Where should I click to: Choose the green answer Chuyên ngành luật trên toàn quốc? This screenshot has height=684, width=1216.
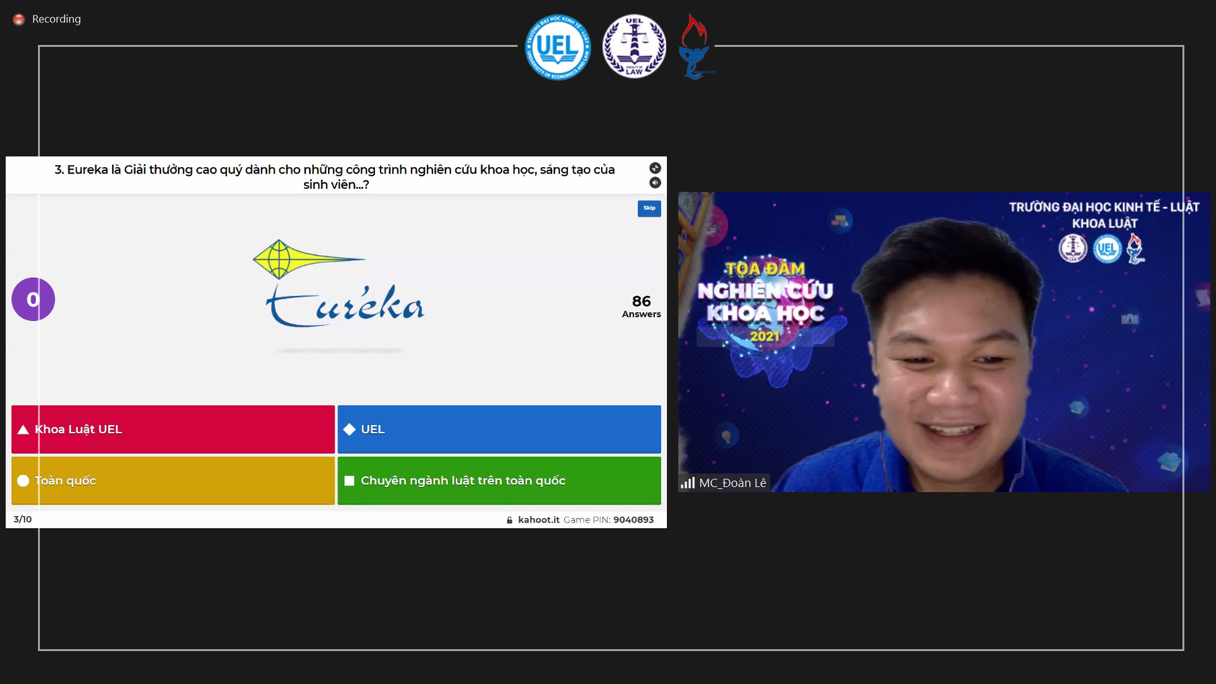(499, 481)
